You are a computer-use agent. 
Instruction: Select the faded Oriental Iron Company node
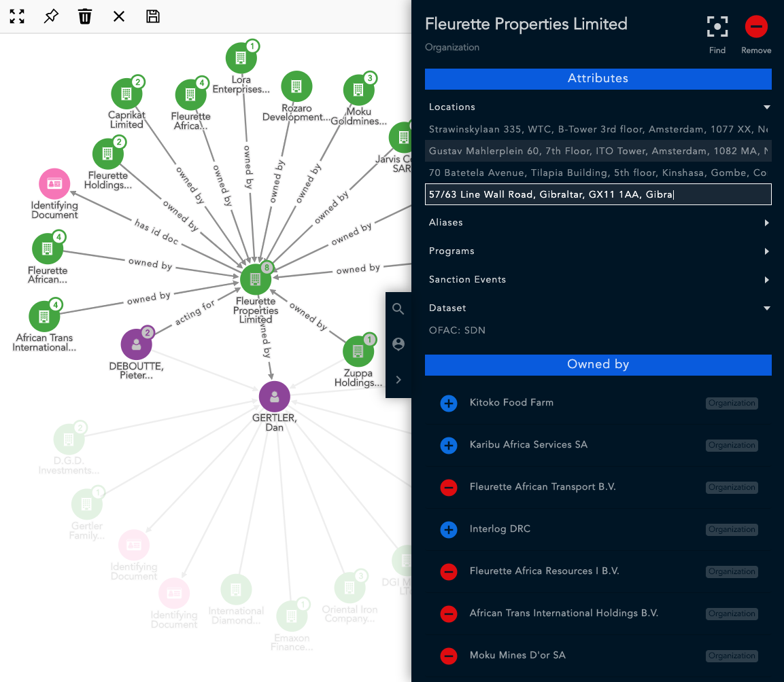(350, 588)
